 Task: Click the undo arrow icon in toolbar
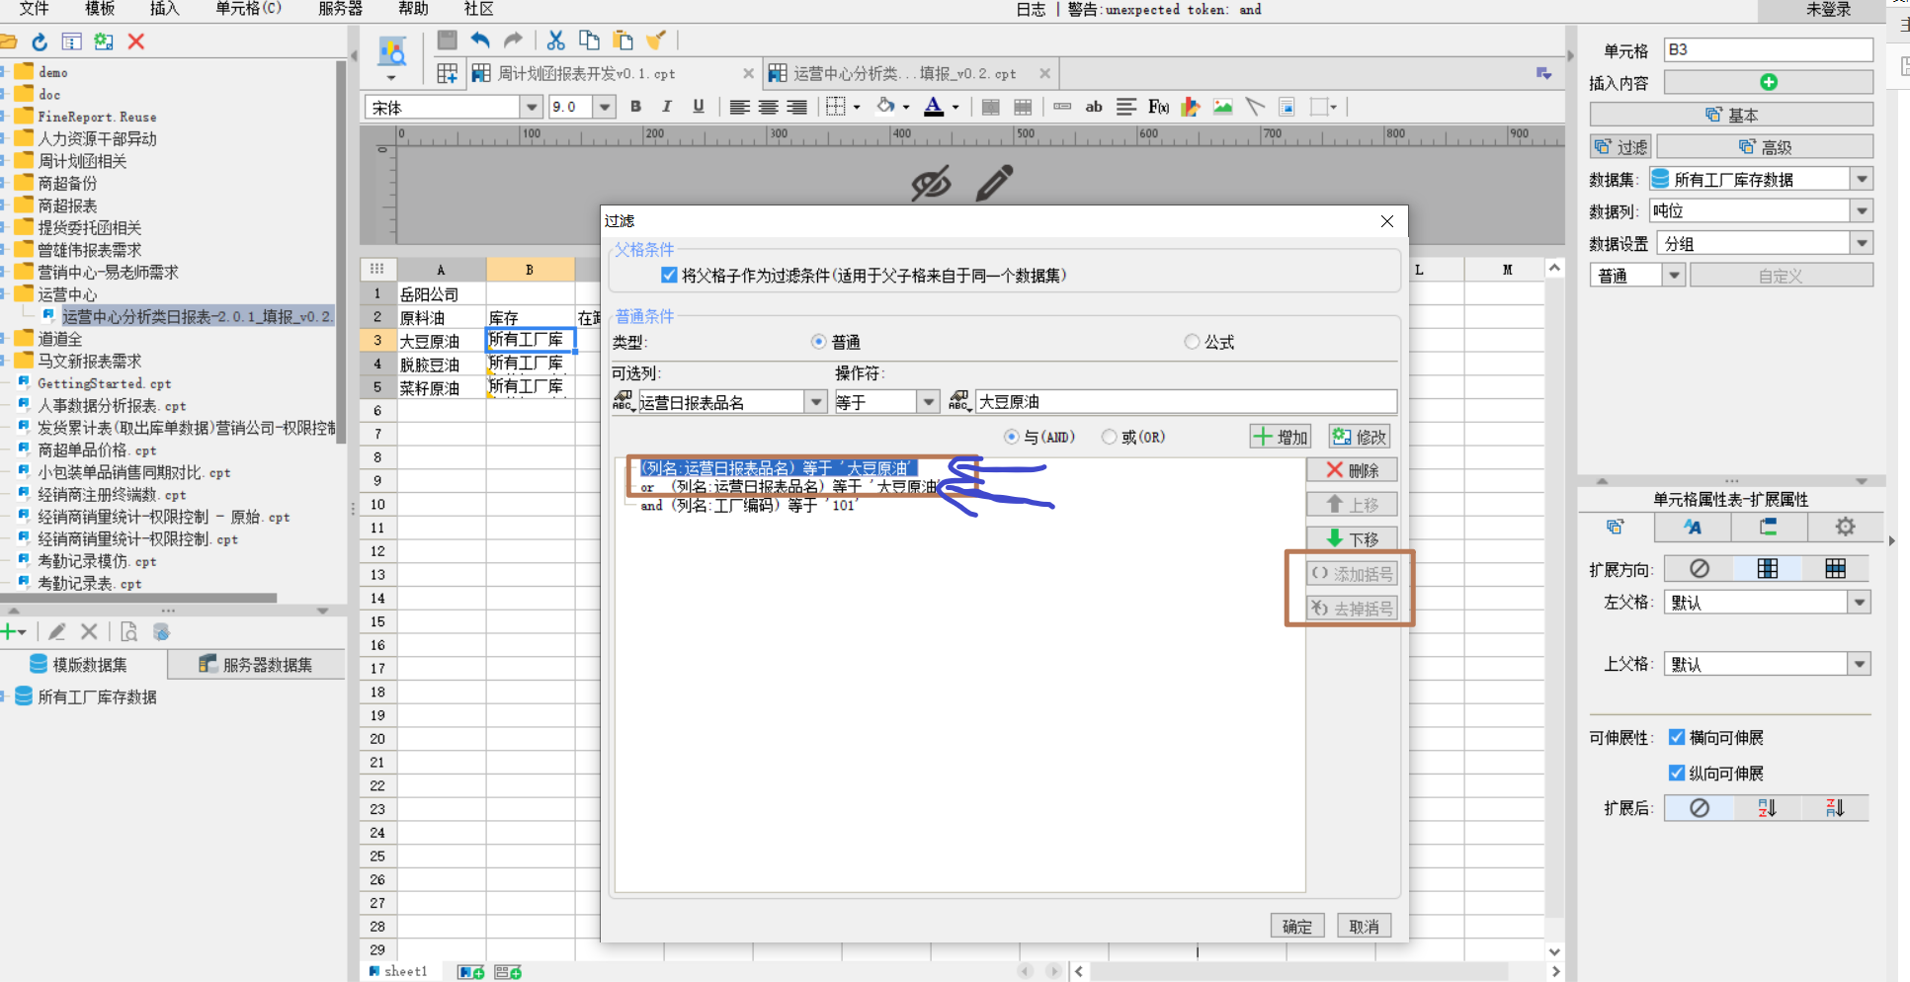click(480, 41)
